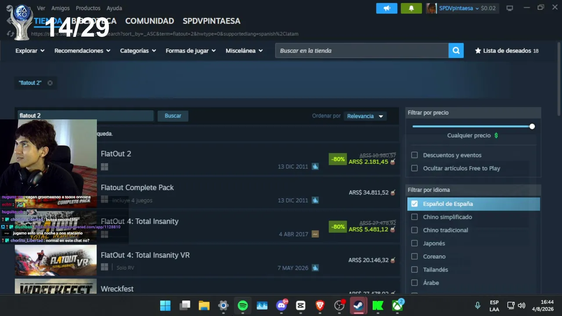The height and width of the screenshot is (316, 562).
Task: Open OBS Studio from the taskbar
Action: 339,305
